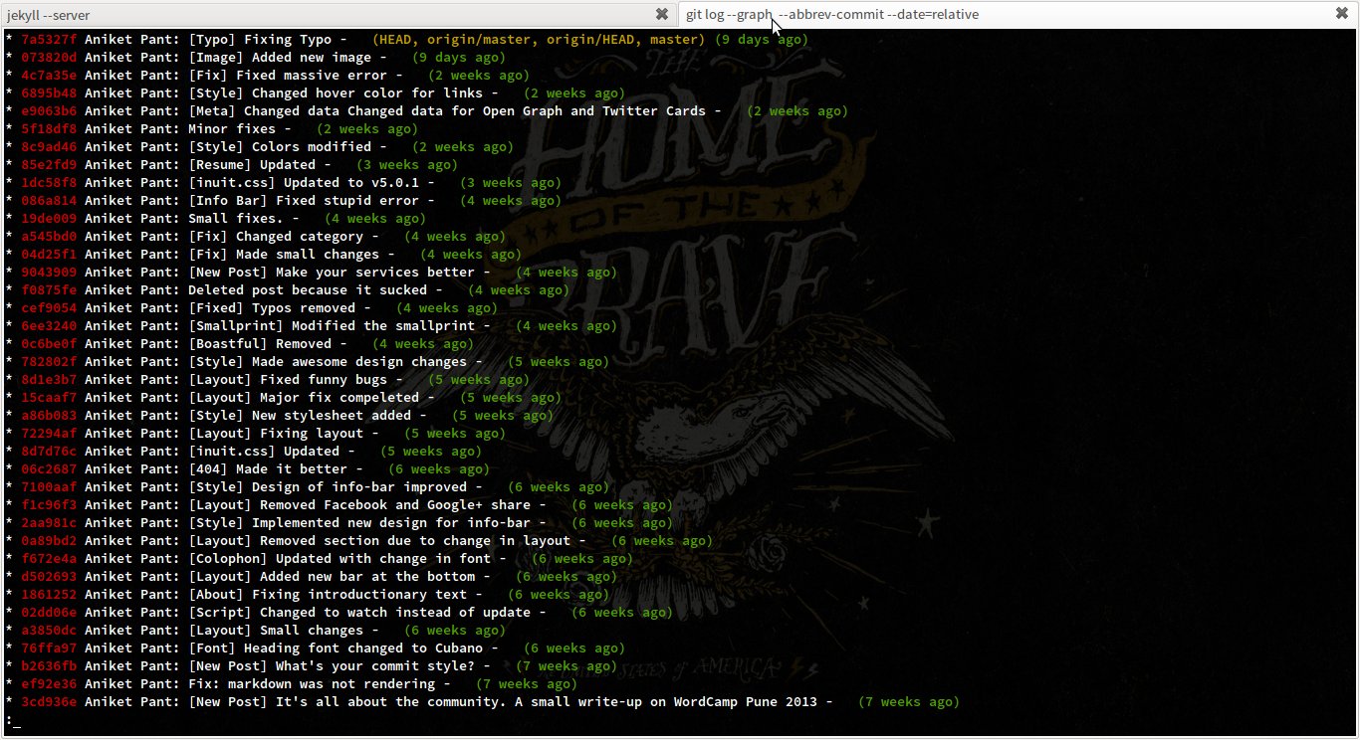1360x740 pixels.
Task: Click commit hash ef92e36
Action: (x=49, y=684)
